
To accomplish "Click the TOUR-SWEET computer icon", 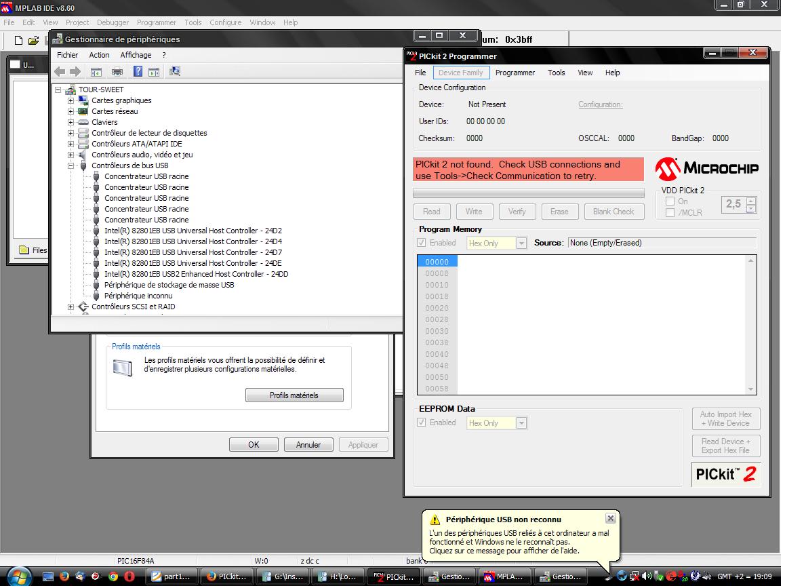I will pyautogui.click(x=71, y=90).
